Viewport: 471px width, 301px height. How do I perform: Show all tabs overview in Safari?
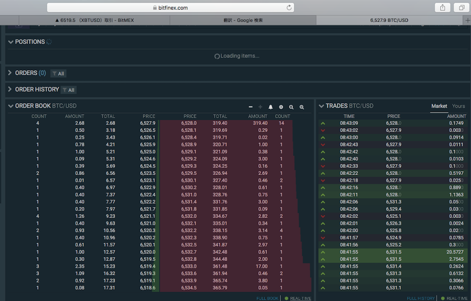(461, 7)
